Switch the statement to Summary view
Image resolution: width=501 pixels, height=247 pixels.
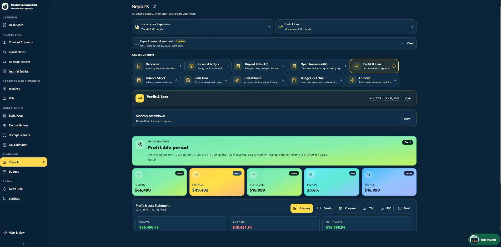point(302,208)
